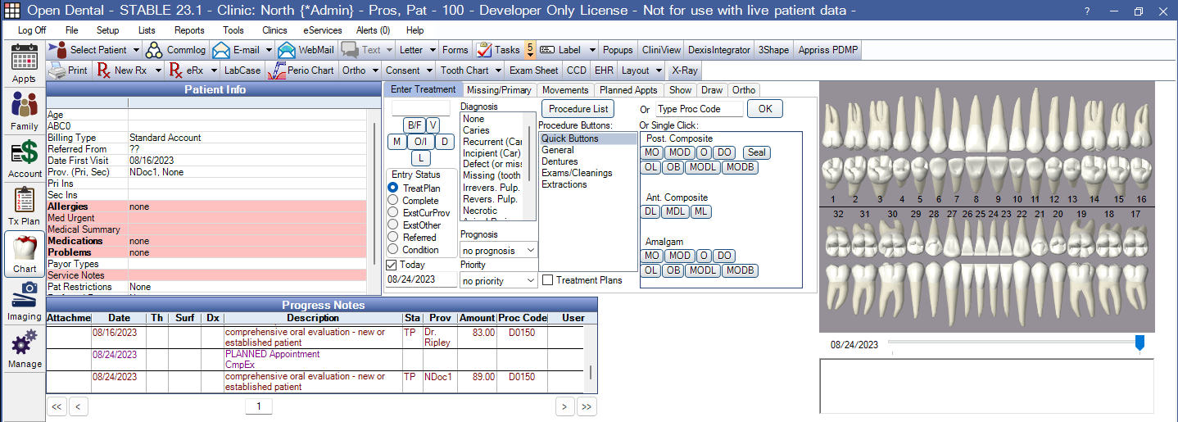
Task: Click the Procedure List button
Action: (x=578, y=109)
